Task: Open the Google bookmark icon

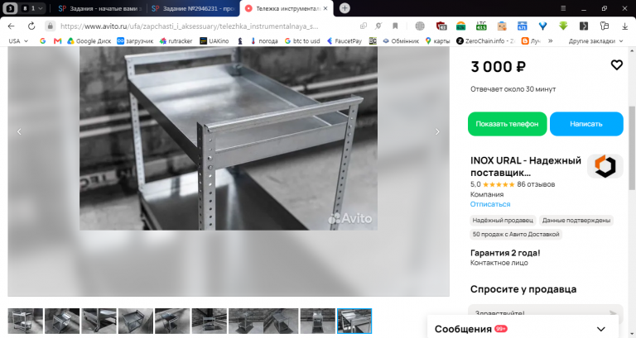Action: pos(42,40)
